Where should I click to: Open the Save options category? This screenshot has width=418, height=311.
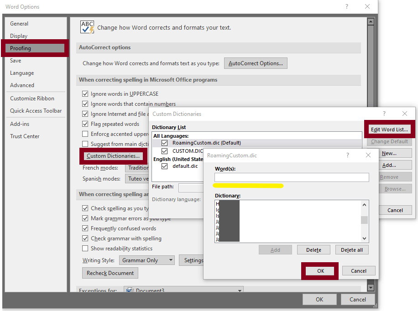(16, 61)
